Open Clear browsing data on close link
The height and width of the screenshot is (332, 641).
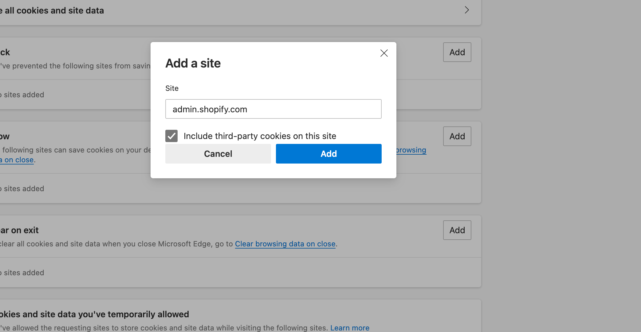[285, 244]
